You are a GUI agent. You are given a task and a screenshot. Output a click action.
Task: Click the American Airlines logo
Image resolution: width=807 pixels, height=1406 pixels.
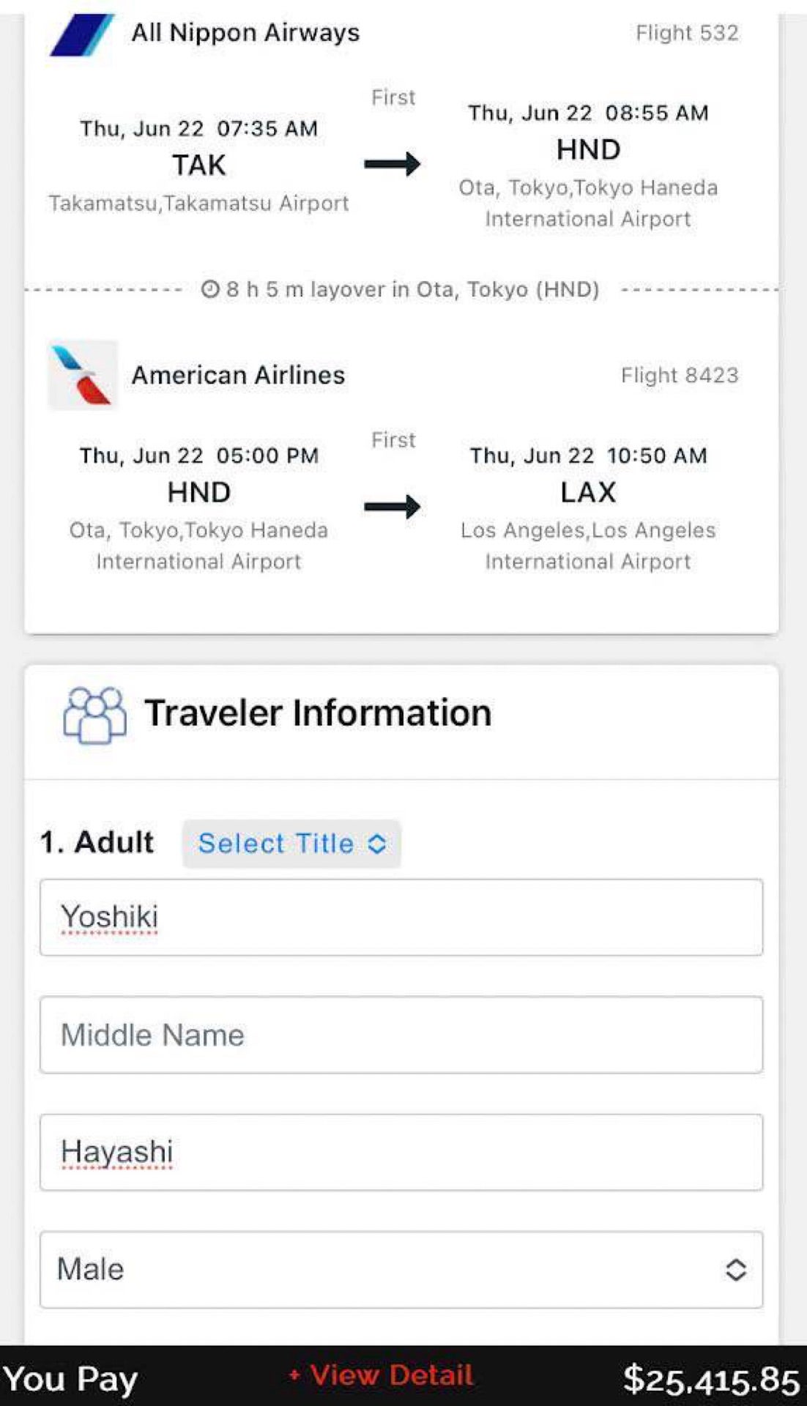[82, 376]
